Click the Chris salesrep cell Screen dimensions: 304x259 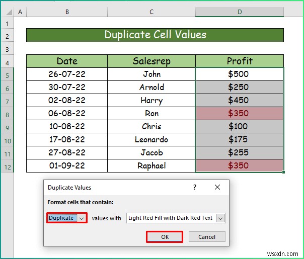click(x=151, y=127)
